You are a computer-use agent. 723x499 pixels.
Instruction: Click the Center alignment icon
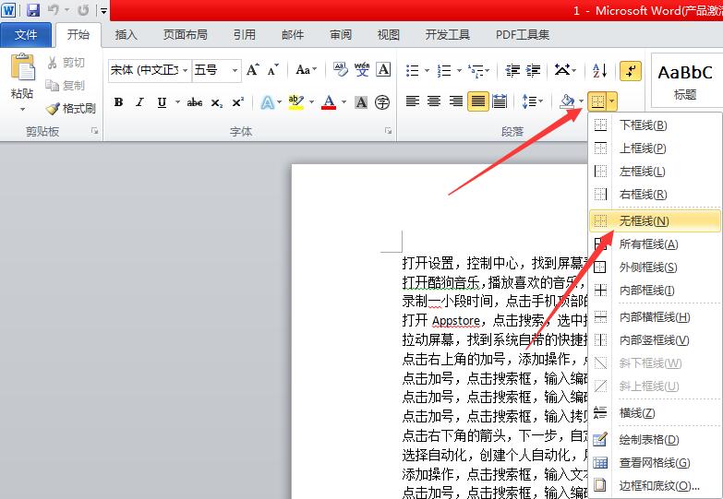pos(434,101)
